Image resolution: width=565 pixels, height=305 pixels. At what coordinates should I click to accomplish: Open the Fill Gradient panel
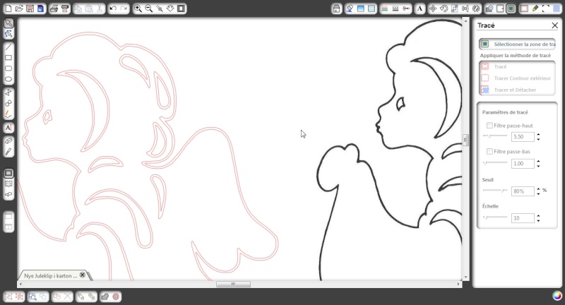pyautogui.click(x=361, y=8)
